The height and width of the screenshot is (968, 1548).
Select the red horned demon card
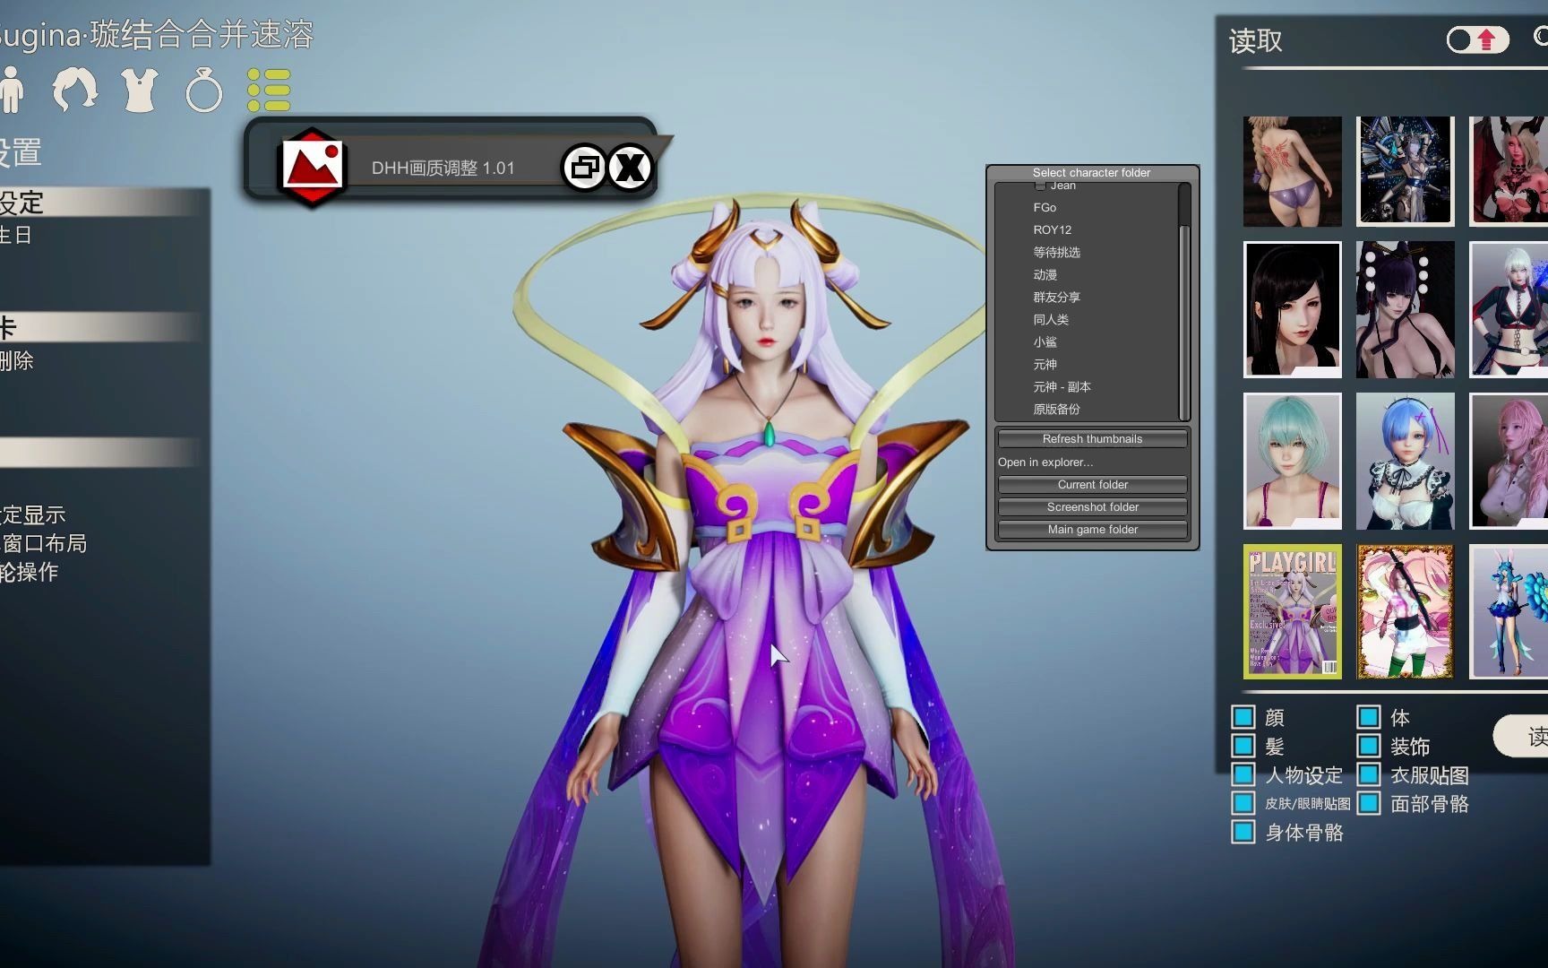(1509, 171)
